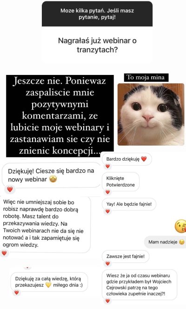The width and height of the screenshot is (186, 309).
Task: Tap the heart under 'Ciesze się bardzo' message
Action: 10,189
